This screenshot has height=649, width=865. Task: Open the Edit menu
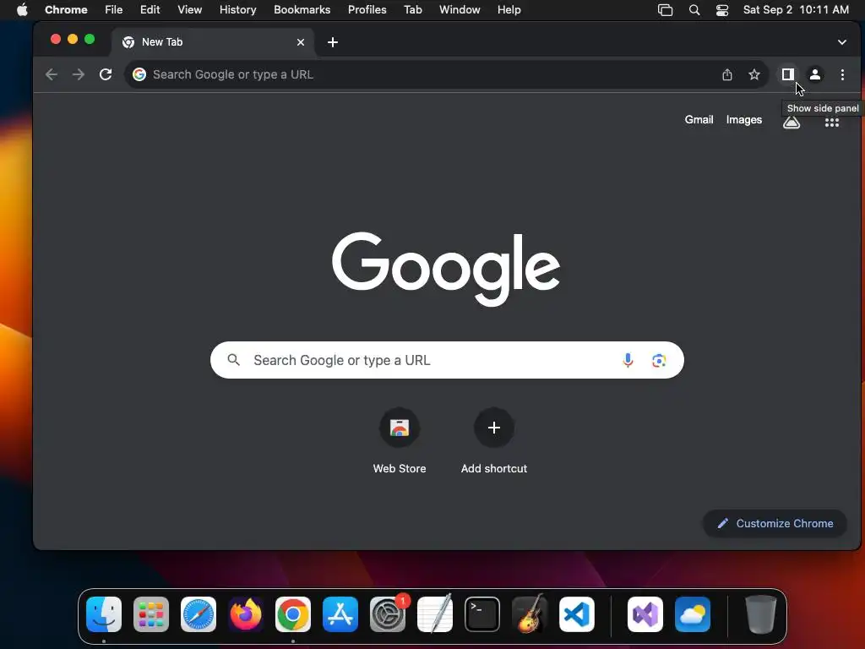[150, 10]
